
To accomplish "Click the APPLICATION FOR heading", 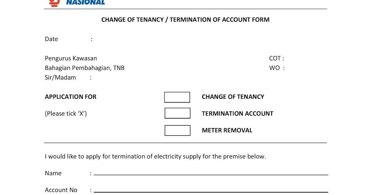I will click(70, 97).
